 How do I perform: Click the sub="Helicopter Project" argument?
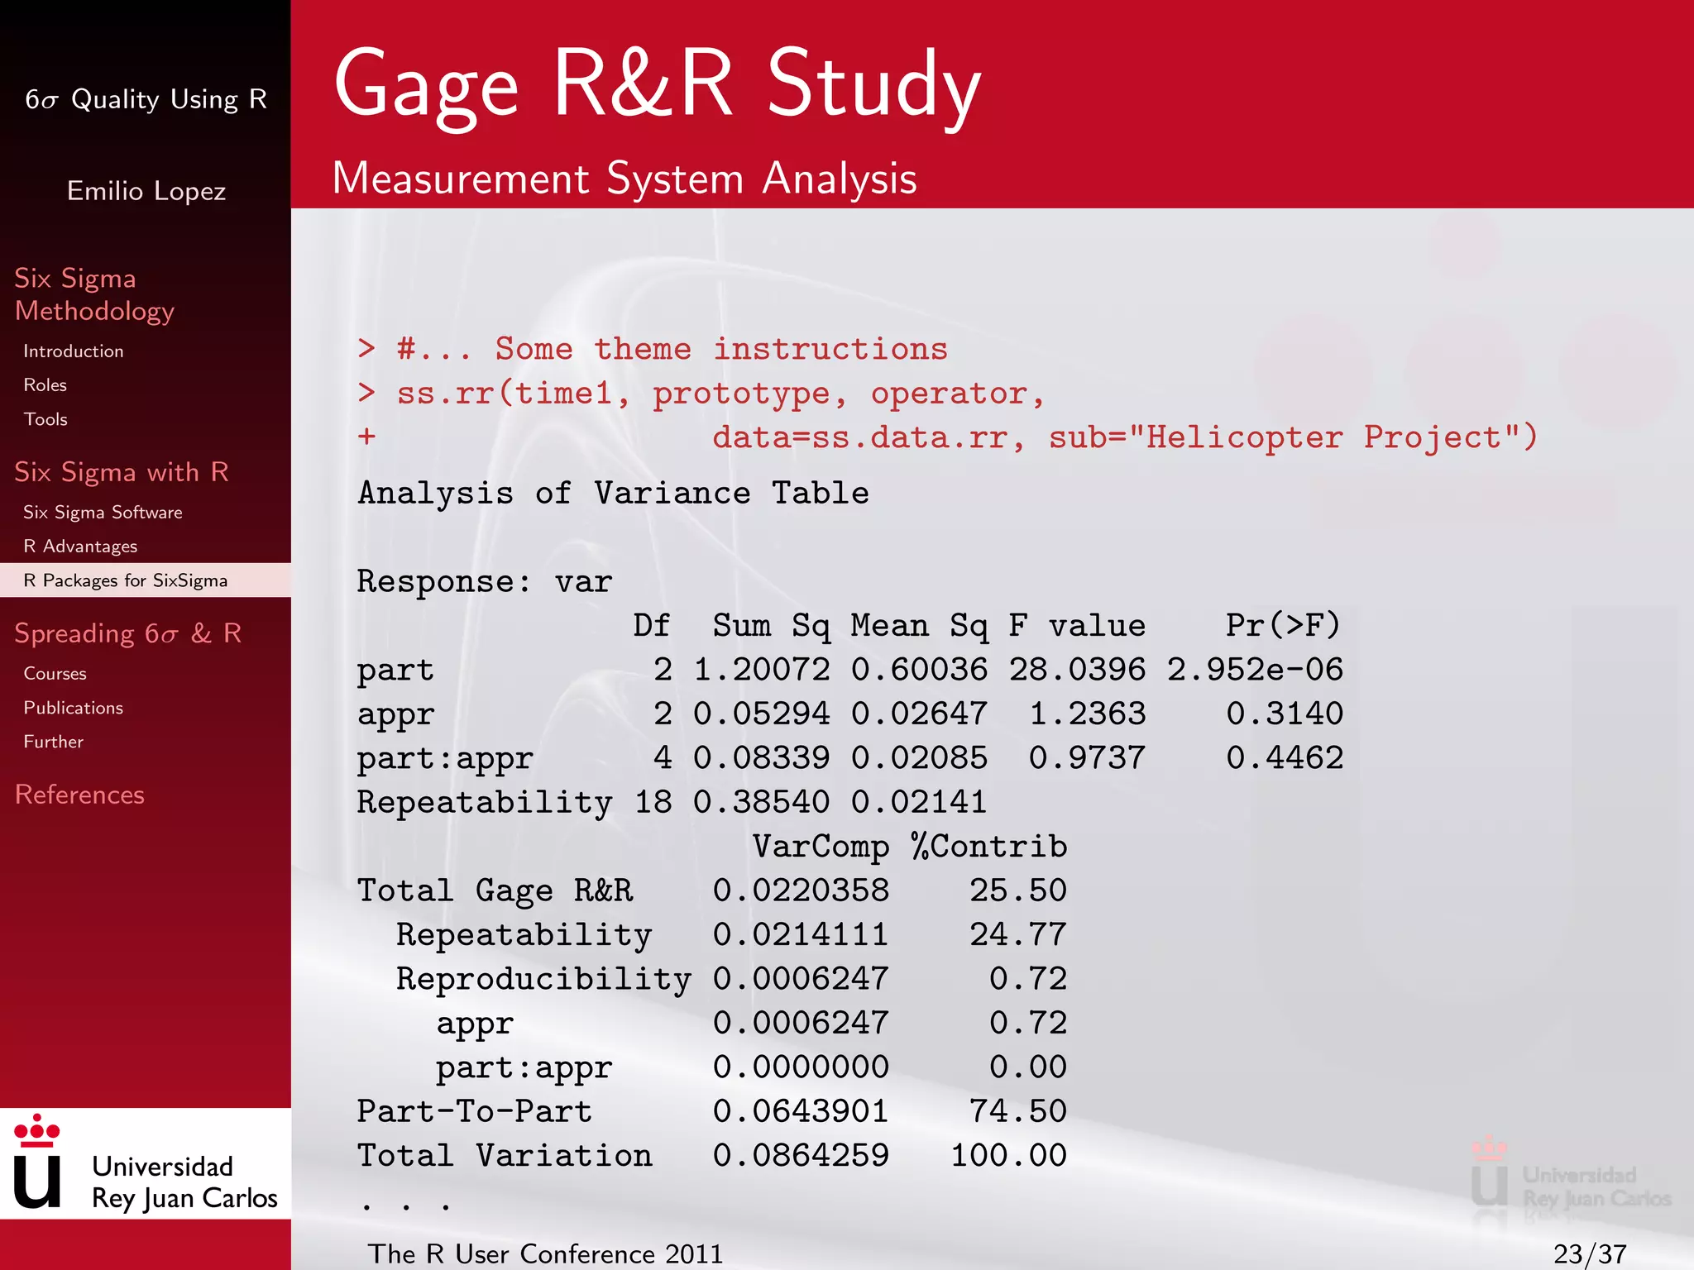pos(1282,437)
